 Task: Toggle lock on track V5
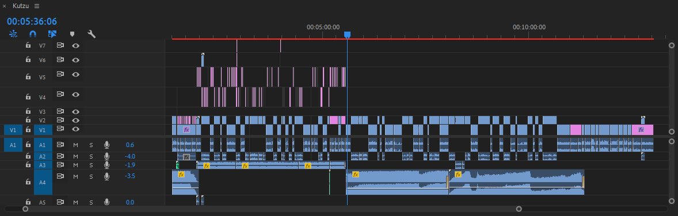click(x=28, y=76)
